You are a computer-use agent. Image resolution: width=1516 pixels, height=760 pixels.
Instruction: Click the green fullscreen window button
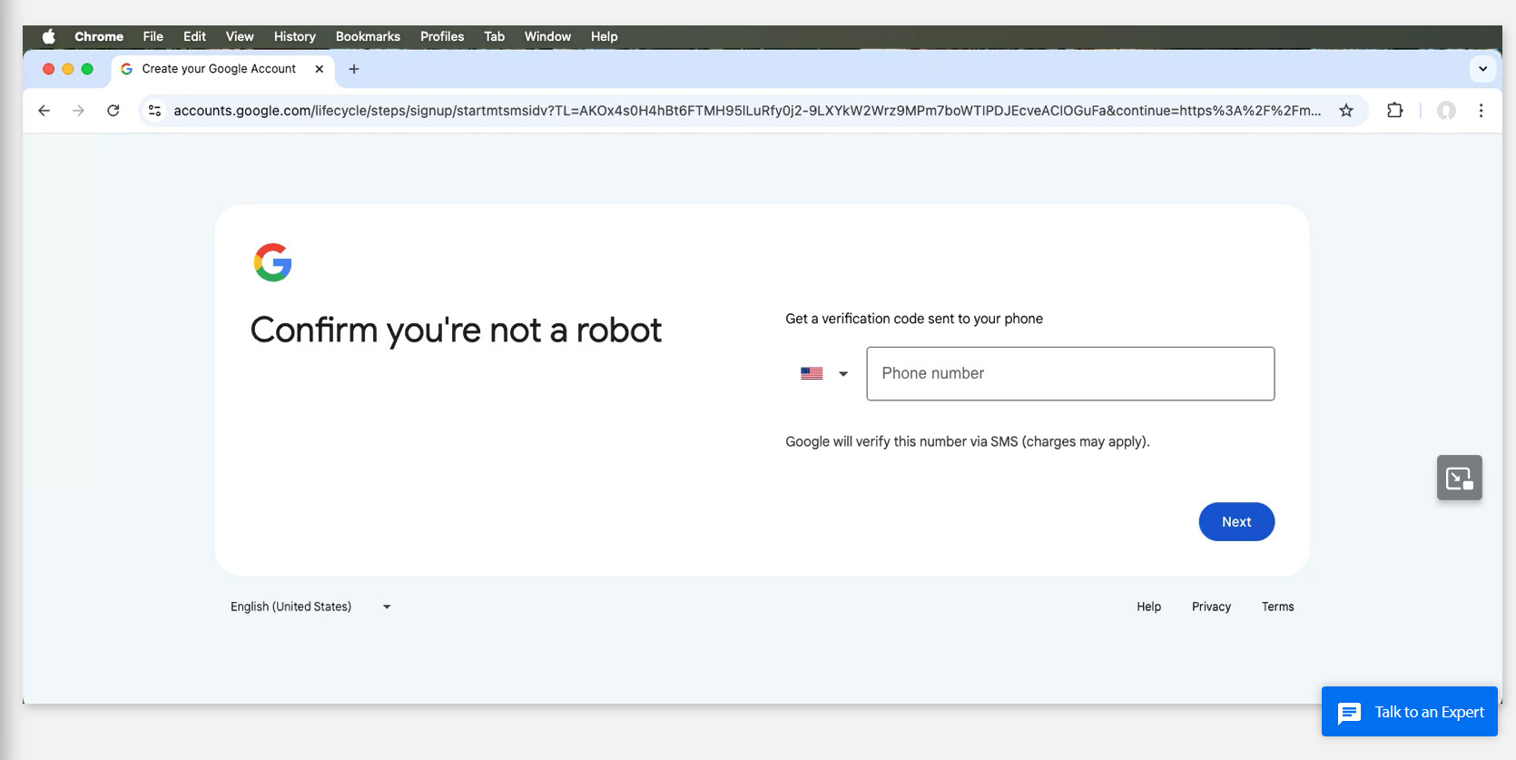[x=87, y=69]
